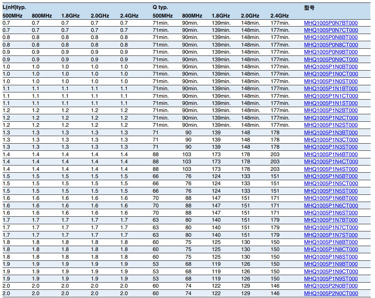Click the 2.4GHz header under Q typ.
375x298 pixels.
pos(279,16)
